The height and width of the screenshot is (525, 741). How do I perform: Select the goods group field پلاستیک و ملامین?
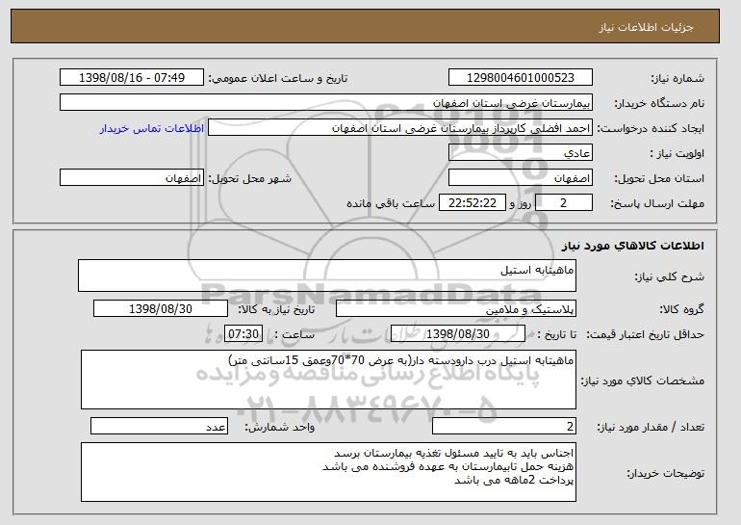[456, 309]
